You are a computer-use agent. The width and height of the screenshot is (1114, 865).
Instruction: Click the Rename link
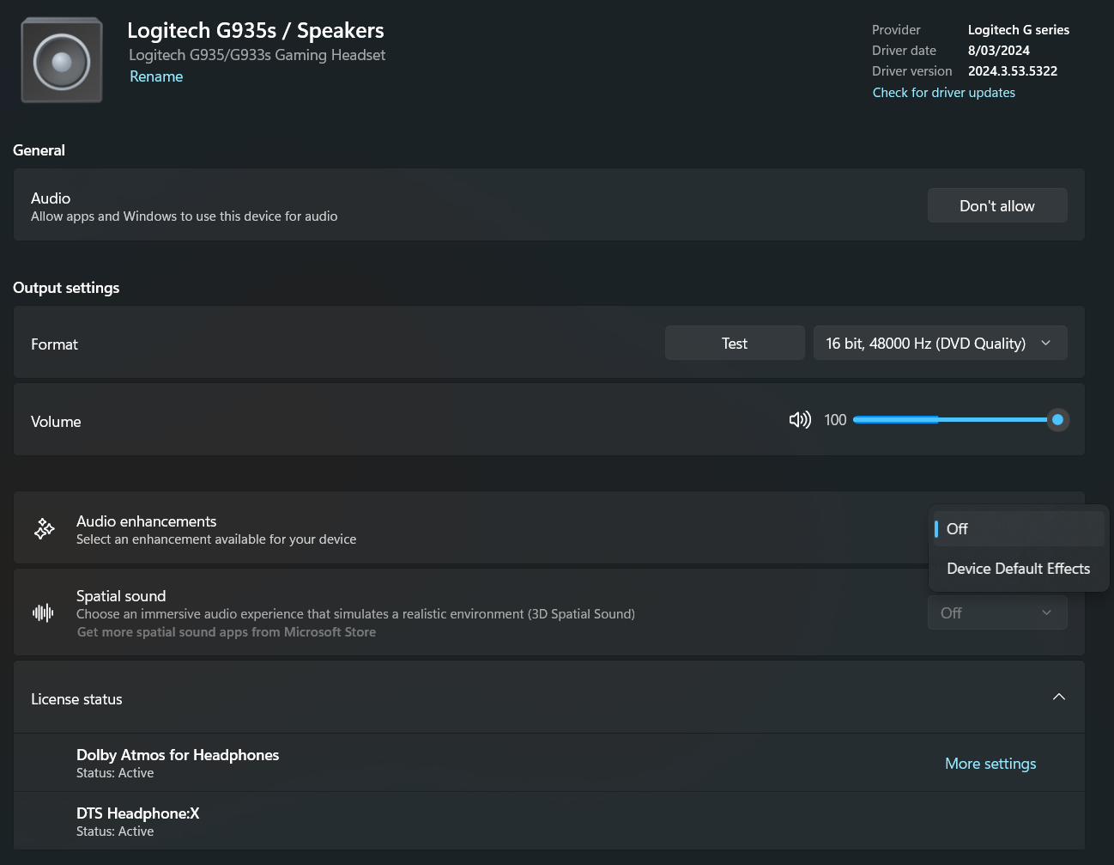156,76
